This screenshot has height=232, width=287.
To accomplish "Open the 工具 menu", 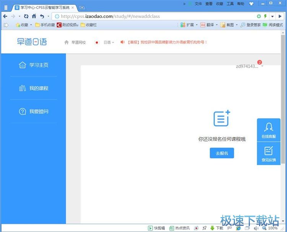I will point(230,4).
